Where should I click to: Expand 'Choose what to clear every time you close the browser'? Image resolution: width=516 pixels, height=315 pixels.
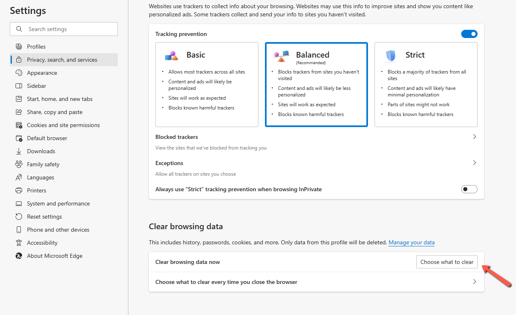[474, 281]
